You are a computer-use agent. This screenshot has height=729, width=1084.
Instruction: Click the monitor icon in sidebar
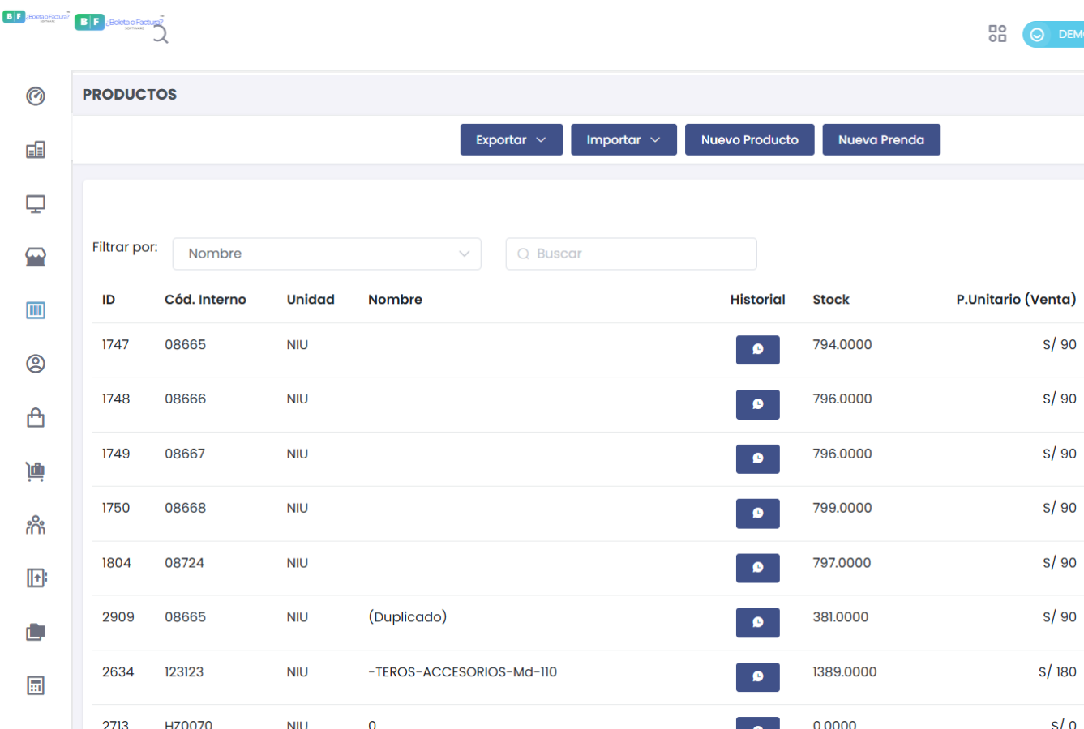click(x=36, y=204)
